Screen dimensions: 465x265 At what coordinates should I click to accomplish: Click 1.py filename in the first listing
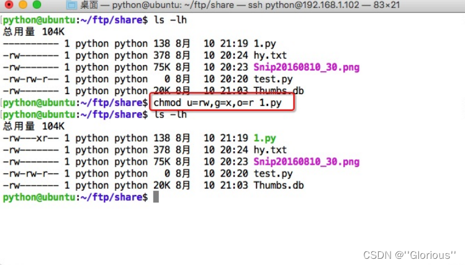click(265, 44)
